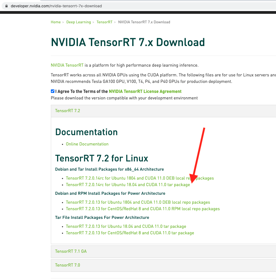Viewport: 276px width, 279px height.
Task: Uncheck the license agreement checkbox
Action: tap(52, 91)
